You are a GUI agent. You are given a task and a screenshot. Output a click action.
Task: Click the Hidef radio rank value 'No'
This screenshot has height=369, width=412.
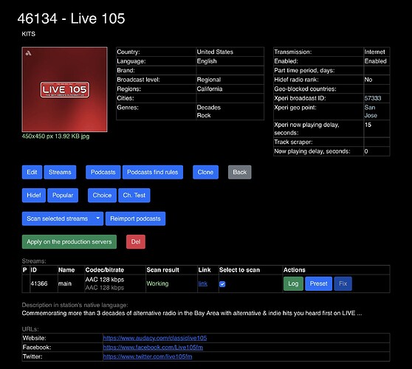click(368, 80)
